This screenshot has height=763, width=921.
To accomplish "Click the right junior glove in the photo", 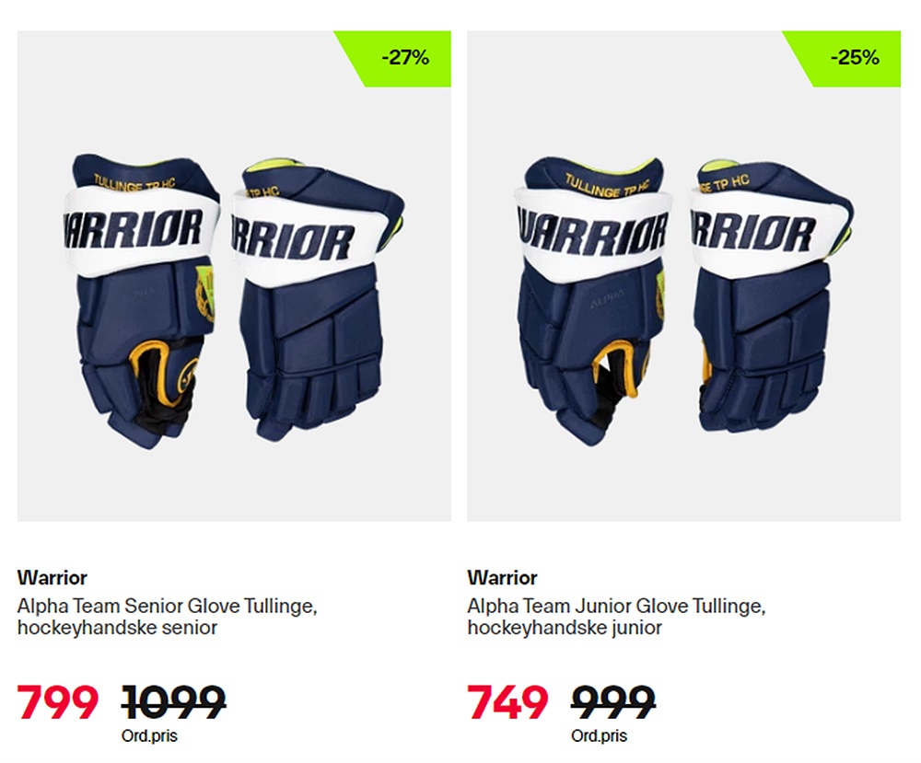I will [x=771, y=297].
